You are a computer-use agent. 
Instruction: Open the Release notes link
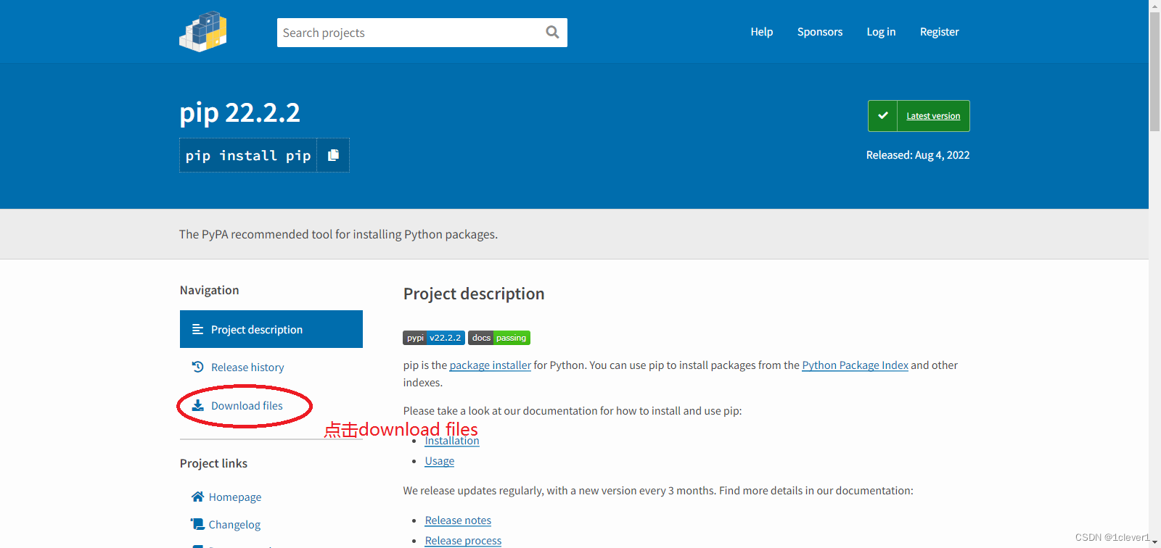point(458,520)
